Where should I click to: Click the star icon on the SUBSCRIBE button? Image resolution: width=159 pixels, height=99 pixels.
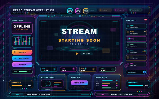pos(15,58)
